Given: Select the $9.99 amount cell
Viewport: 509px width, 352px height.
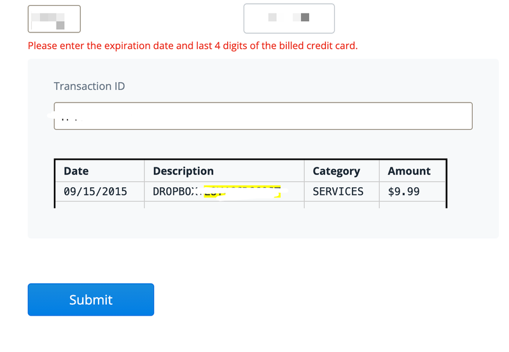Looking at the screenshot, I should 403,191.
